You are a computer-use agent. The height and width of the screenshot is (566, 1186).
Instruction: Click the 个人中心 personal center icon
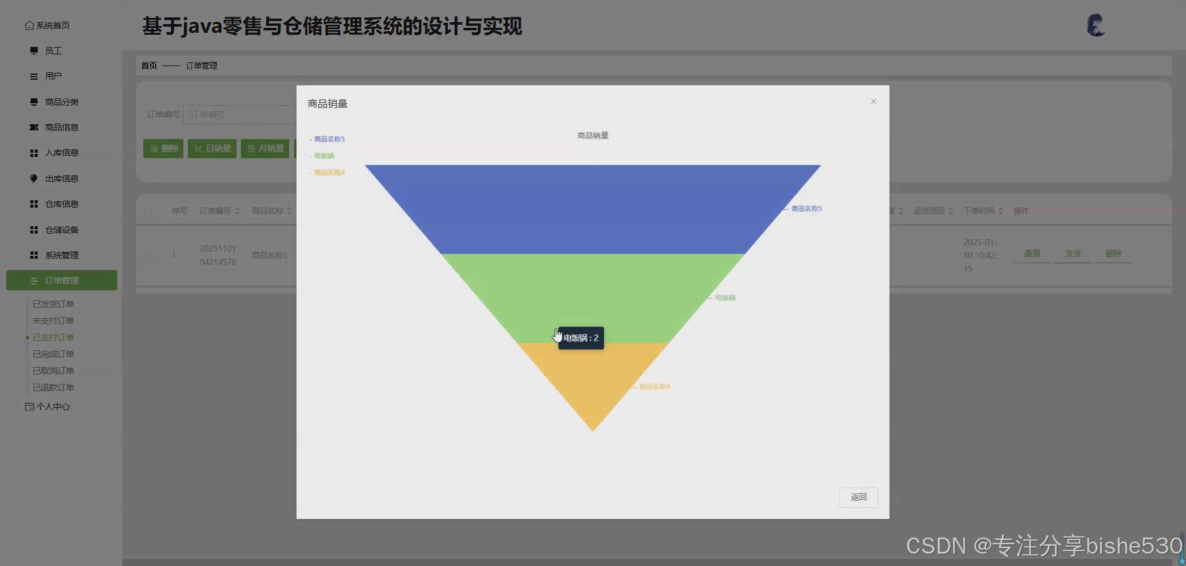pyautogui.click(x=28, y=407)
